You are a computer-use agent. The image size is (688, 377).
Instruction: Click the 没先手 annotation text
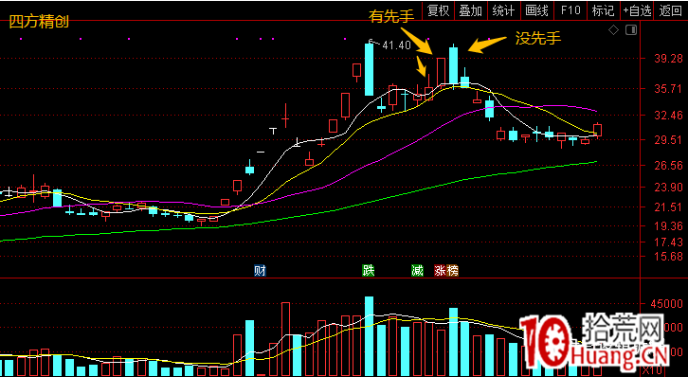(x=538, y=38)
